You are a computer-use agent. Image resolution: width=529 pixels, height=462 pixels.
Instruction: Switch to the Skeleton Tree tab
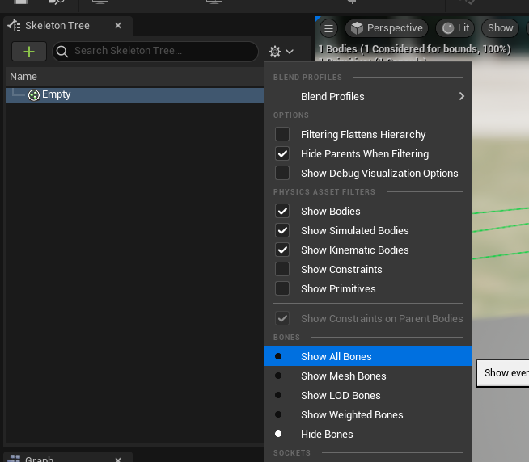click(x=68, y=26)
